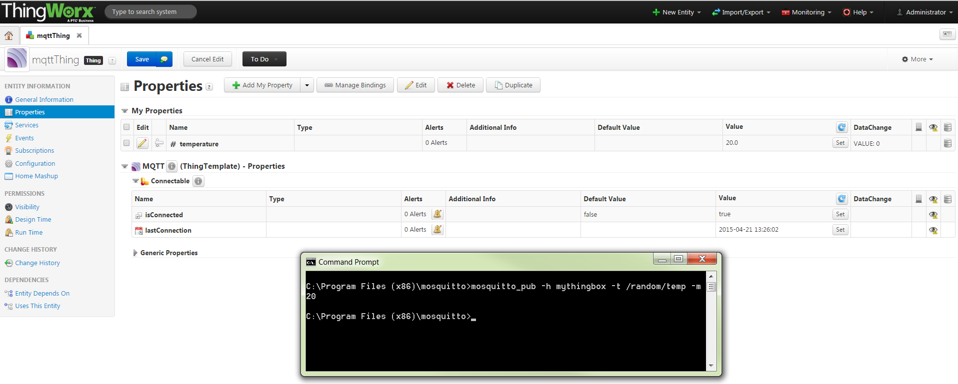Screen dimensions: 958x384
Task: Click the mqttThing entity avatar icon
Action: 16,58
